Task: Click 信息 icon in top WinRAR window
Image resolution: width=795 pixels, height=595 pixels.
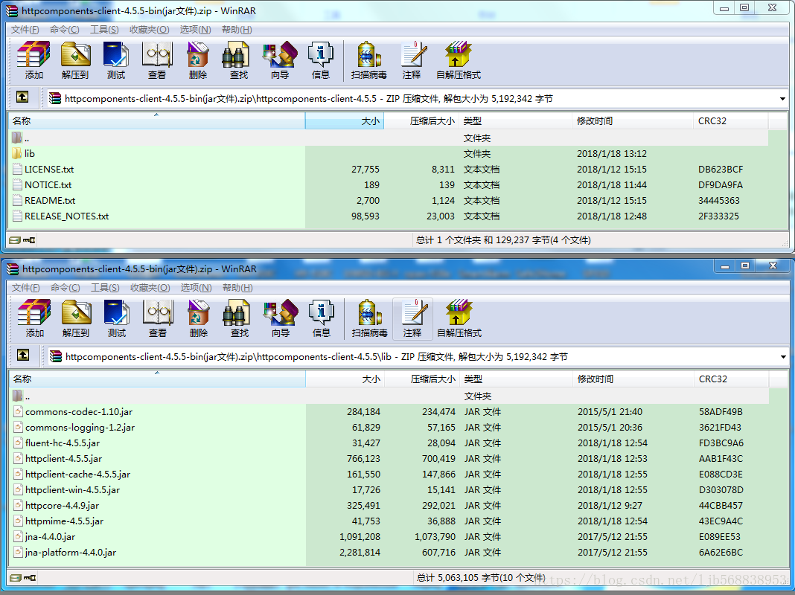Action: [x=320, y=60]
